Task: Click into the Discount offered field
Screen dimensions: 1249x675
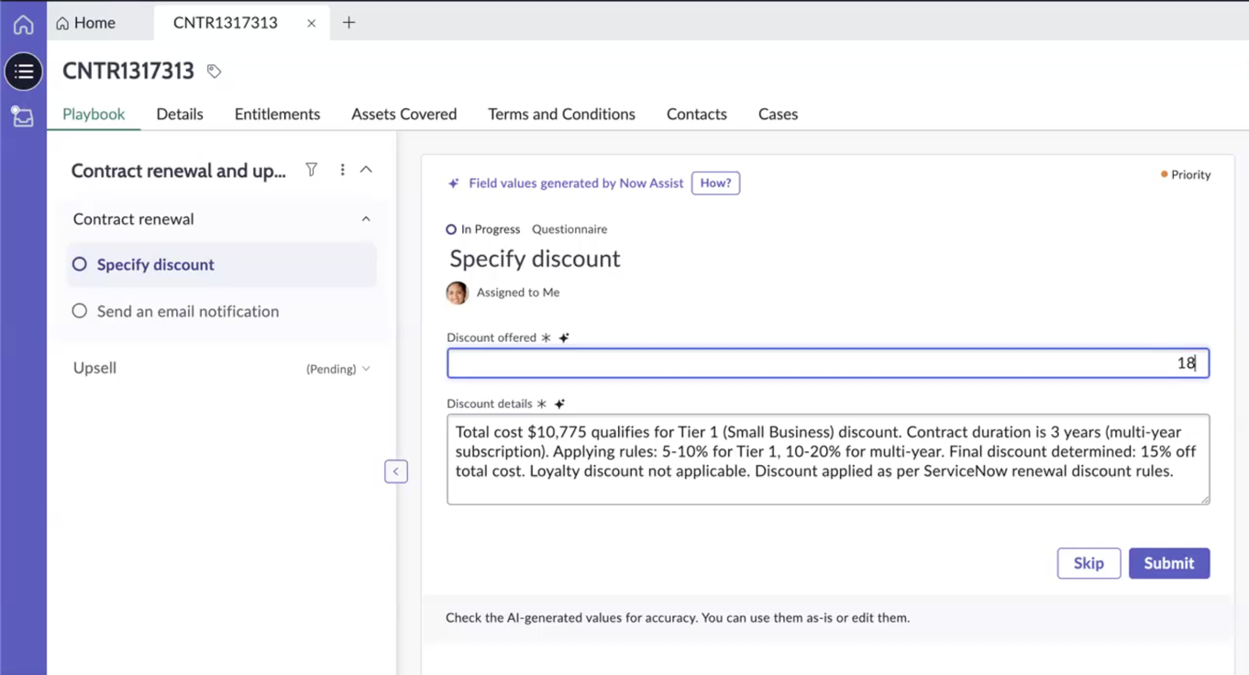Action: pos(828,363)
